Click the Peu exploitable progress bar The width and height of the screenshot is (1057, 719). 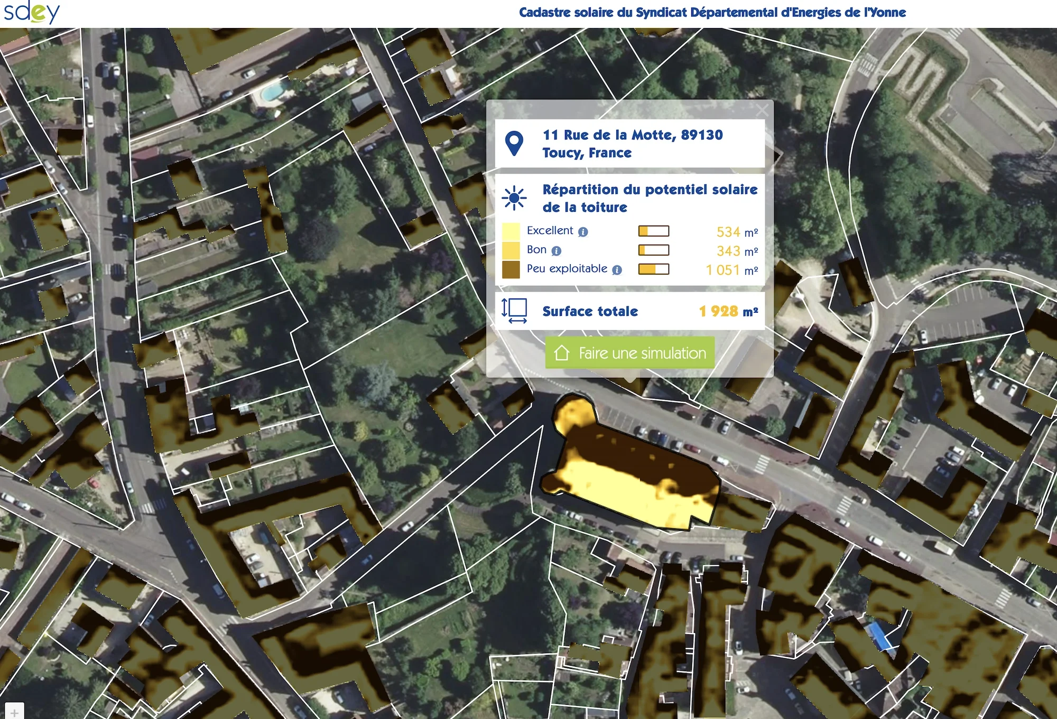pos(654,269)
